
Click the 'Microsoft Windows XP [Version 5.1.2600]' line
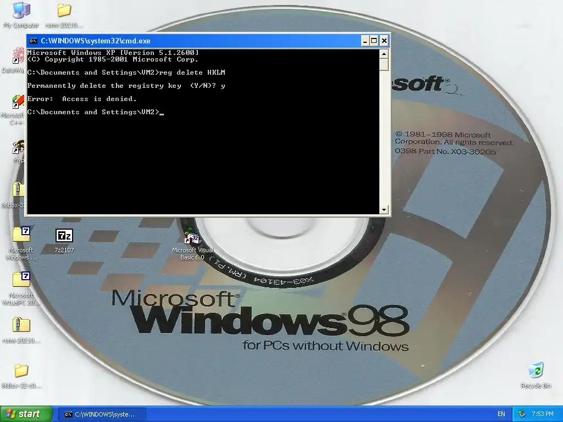(x=113, y=53)
